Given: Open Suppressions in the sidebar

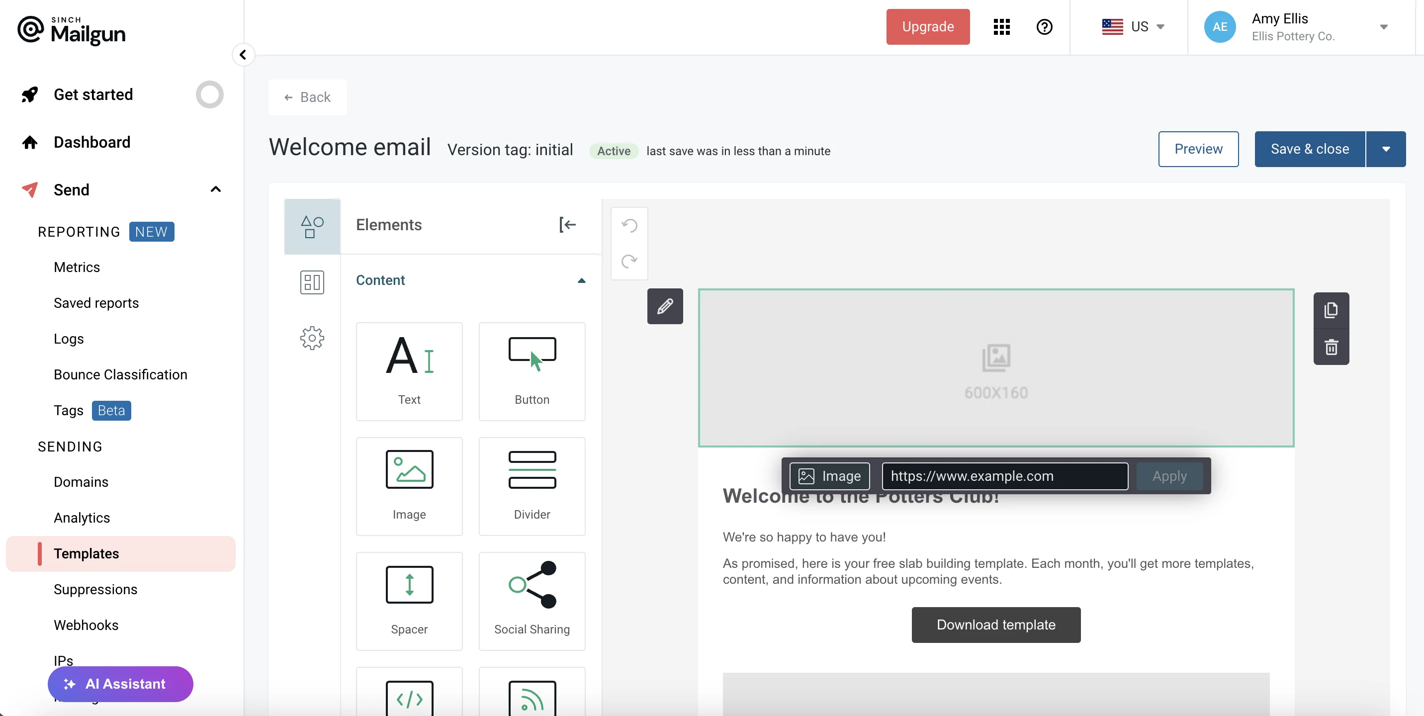Looking at the screenshot, I should (x=95, y=589).
